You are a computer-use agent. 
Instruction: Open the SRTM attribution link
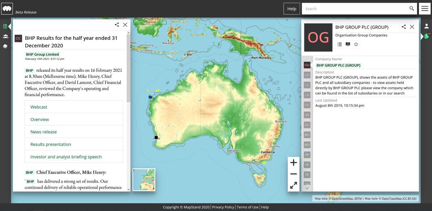(358, 198)
